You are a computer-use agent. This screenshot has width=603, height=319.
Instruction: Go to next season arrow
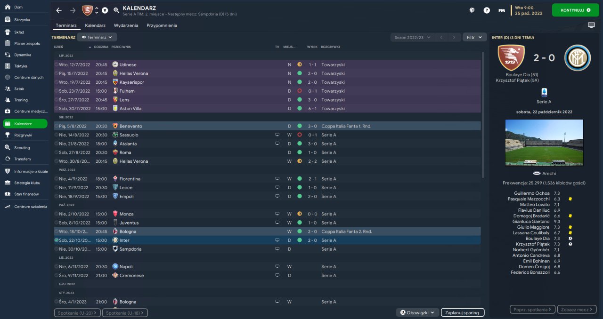(x=454, y=37)
